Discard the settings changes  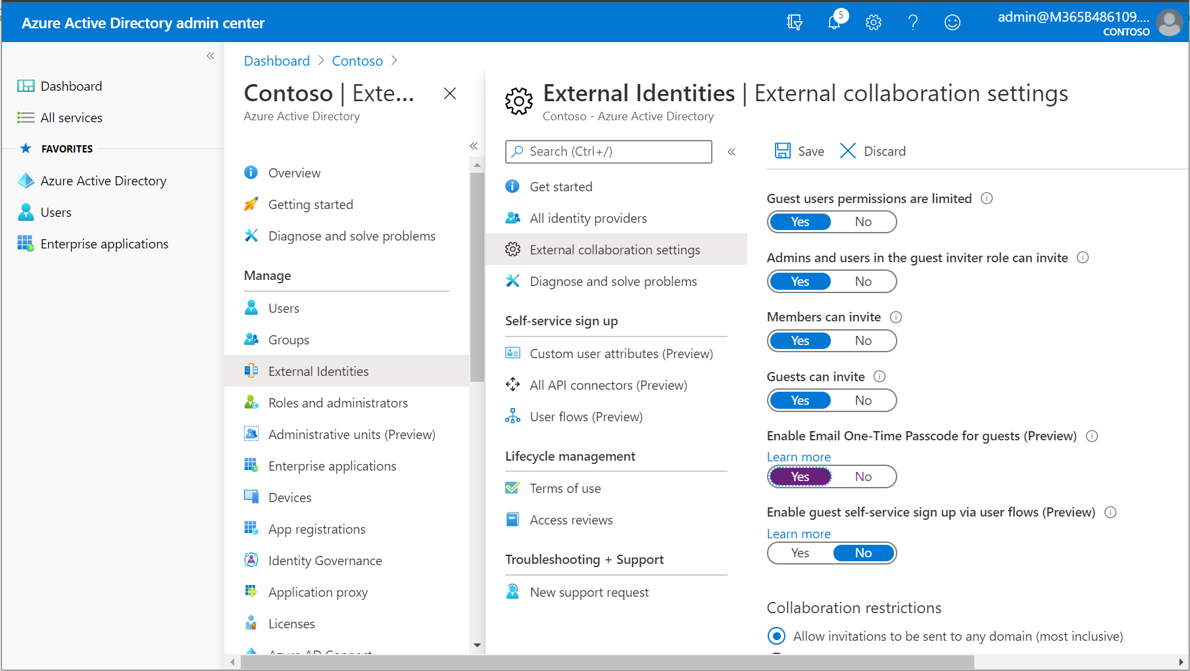tap(873, 151)
